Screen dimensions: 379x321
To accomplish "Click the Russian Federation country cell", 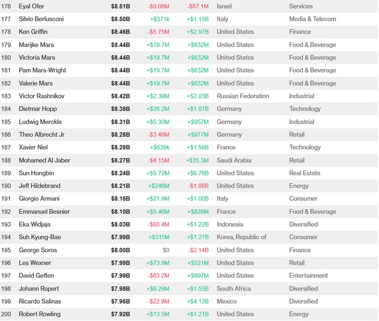I will (x=243, y=96).
